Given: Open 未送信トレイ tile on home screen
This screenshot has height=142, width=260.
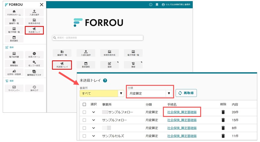Looking at the screenshot, I should tap(62, 65).
